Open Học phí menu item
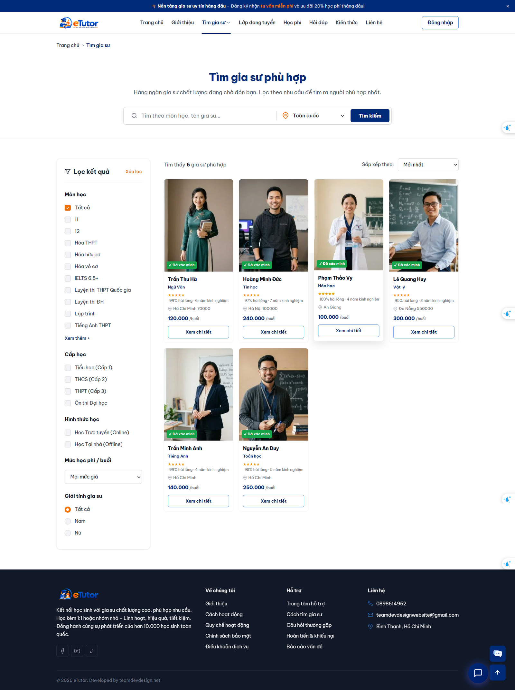 (x=292, y=23)
